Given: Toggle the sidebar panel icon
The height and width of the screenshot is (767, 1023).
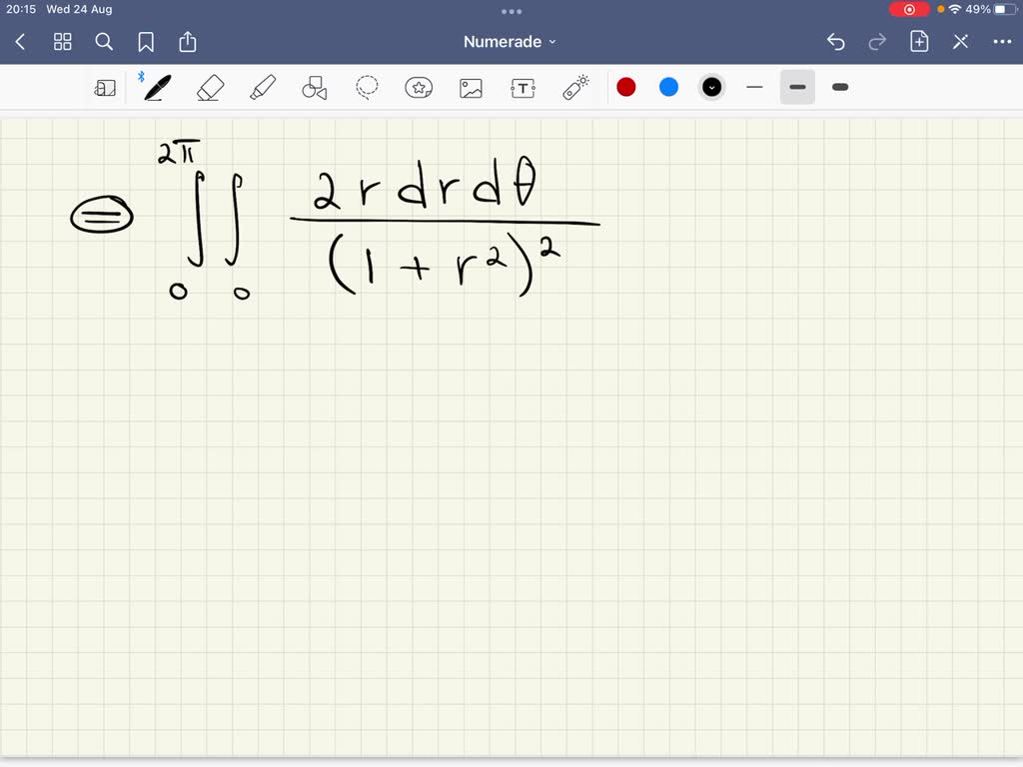Looking at the screenshot, I should 106,87.
